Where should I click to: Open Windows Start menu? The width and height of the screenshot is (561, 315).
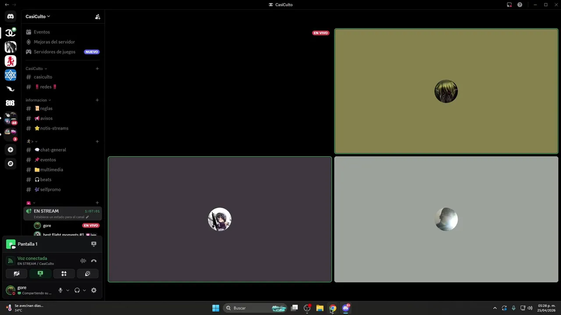coord(216,308)
